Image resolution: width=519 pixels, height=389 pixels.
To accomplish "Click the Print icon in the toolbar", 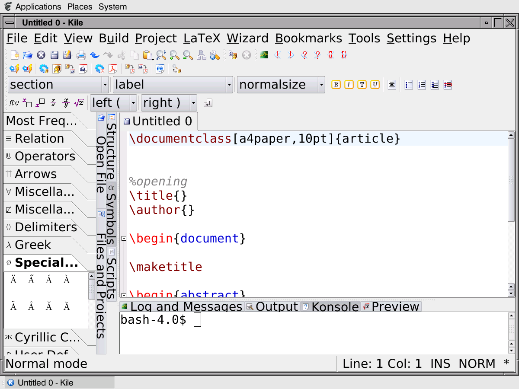I will pyautogui.click(x=81, y=55).
